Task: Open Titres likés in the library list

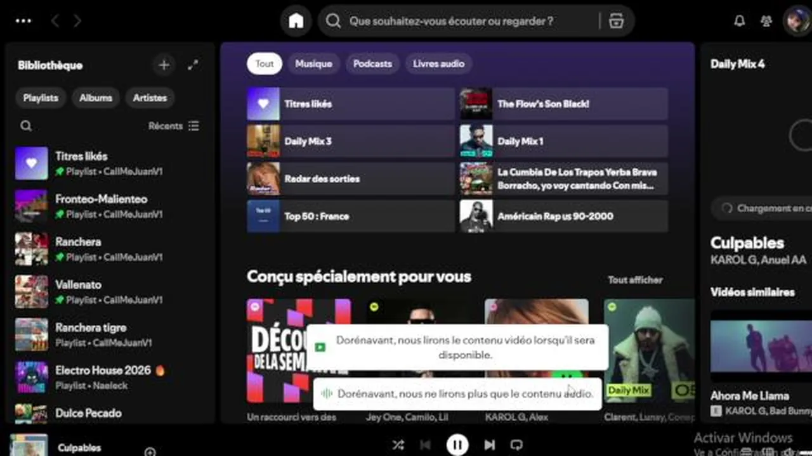Action: [x=110, y=163]
